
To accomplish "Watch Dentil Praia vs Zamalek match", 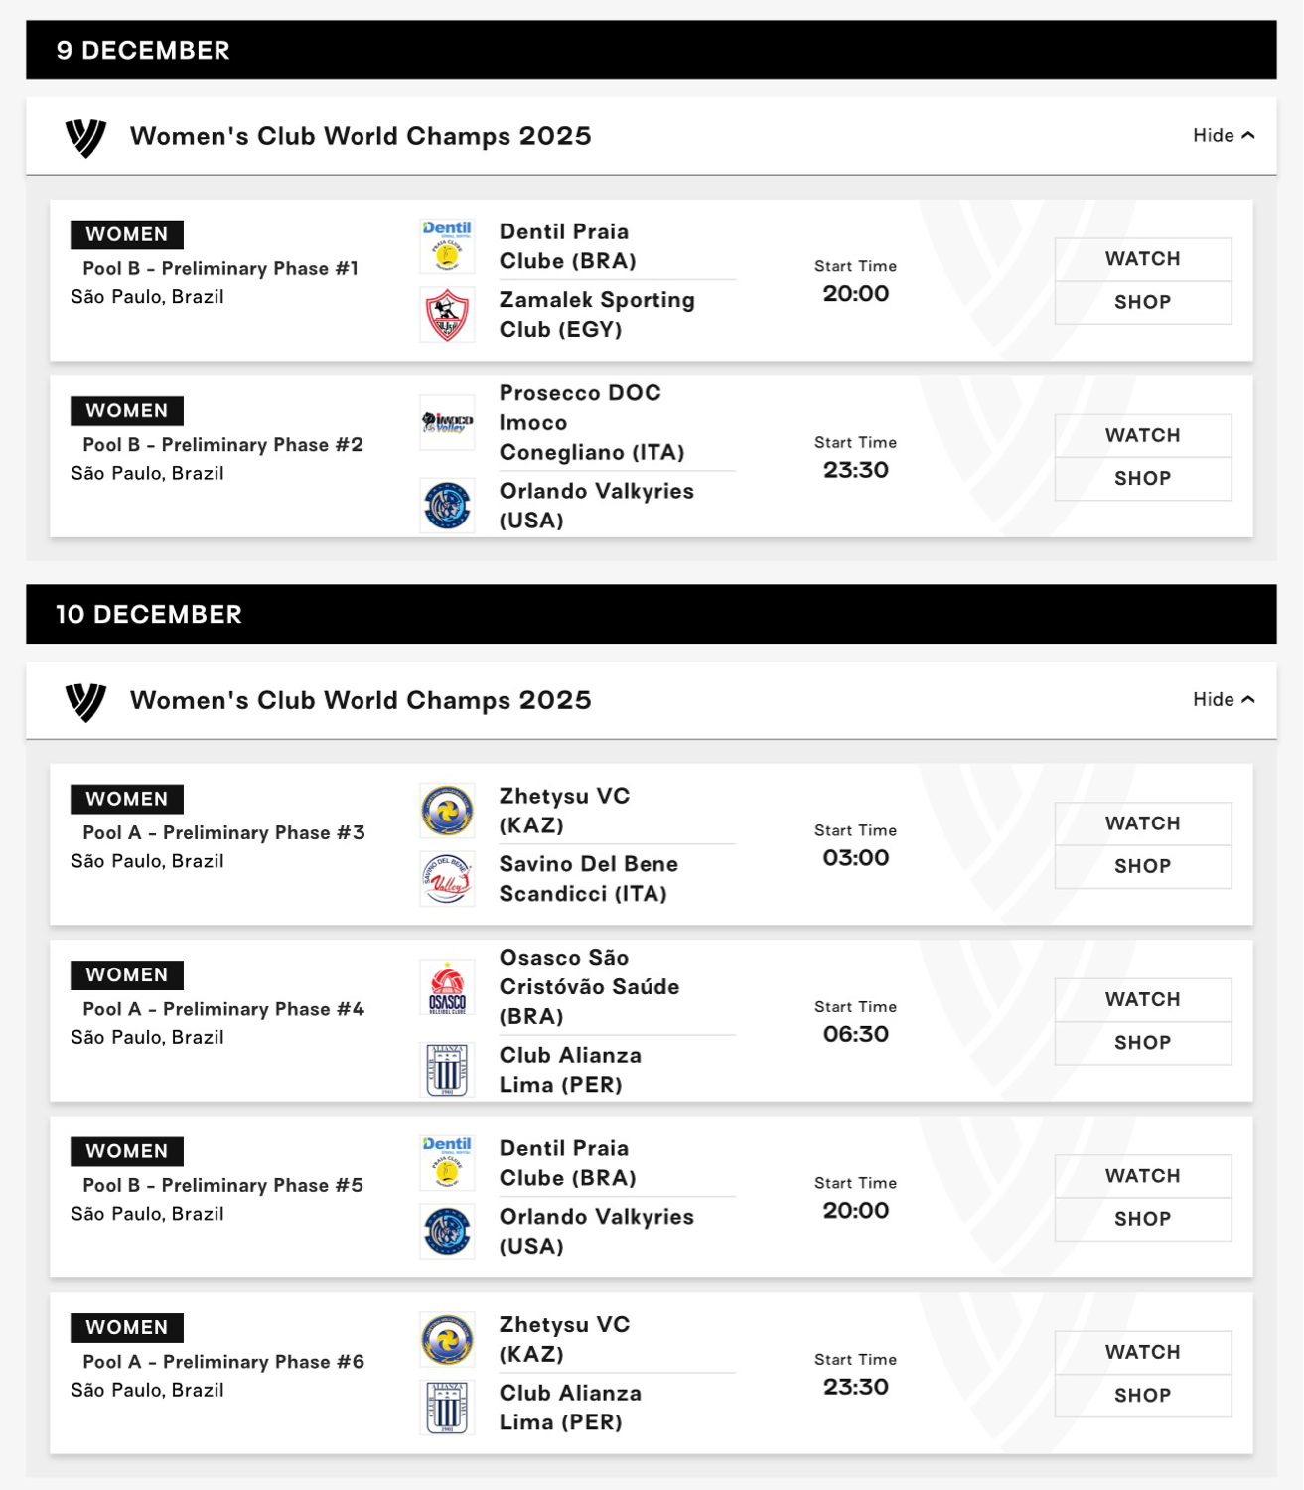I will [x=1143, y=259].
